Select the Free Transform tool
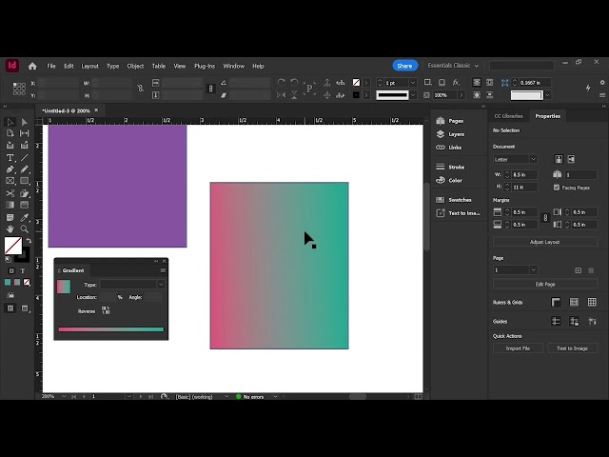Screen dimensions: 609x457 (x=25, y=193)
